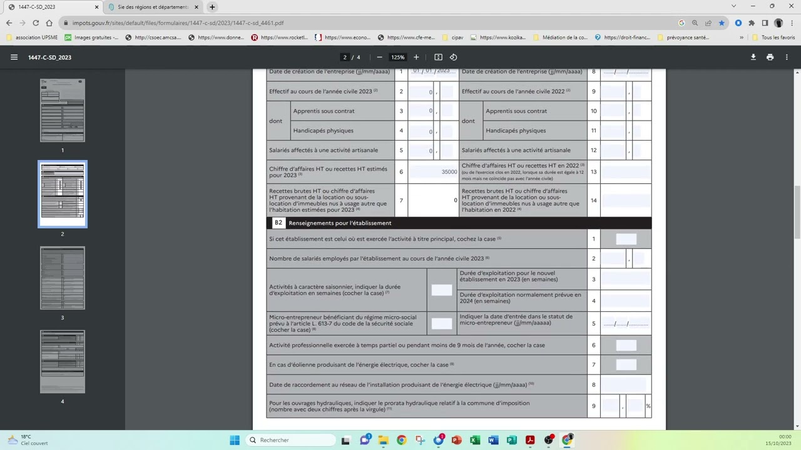Go back to previous page
The width and height of the screenshot is (801, 450).
click(9, 22)
